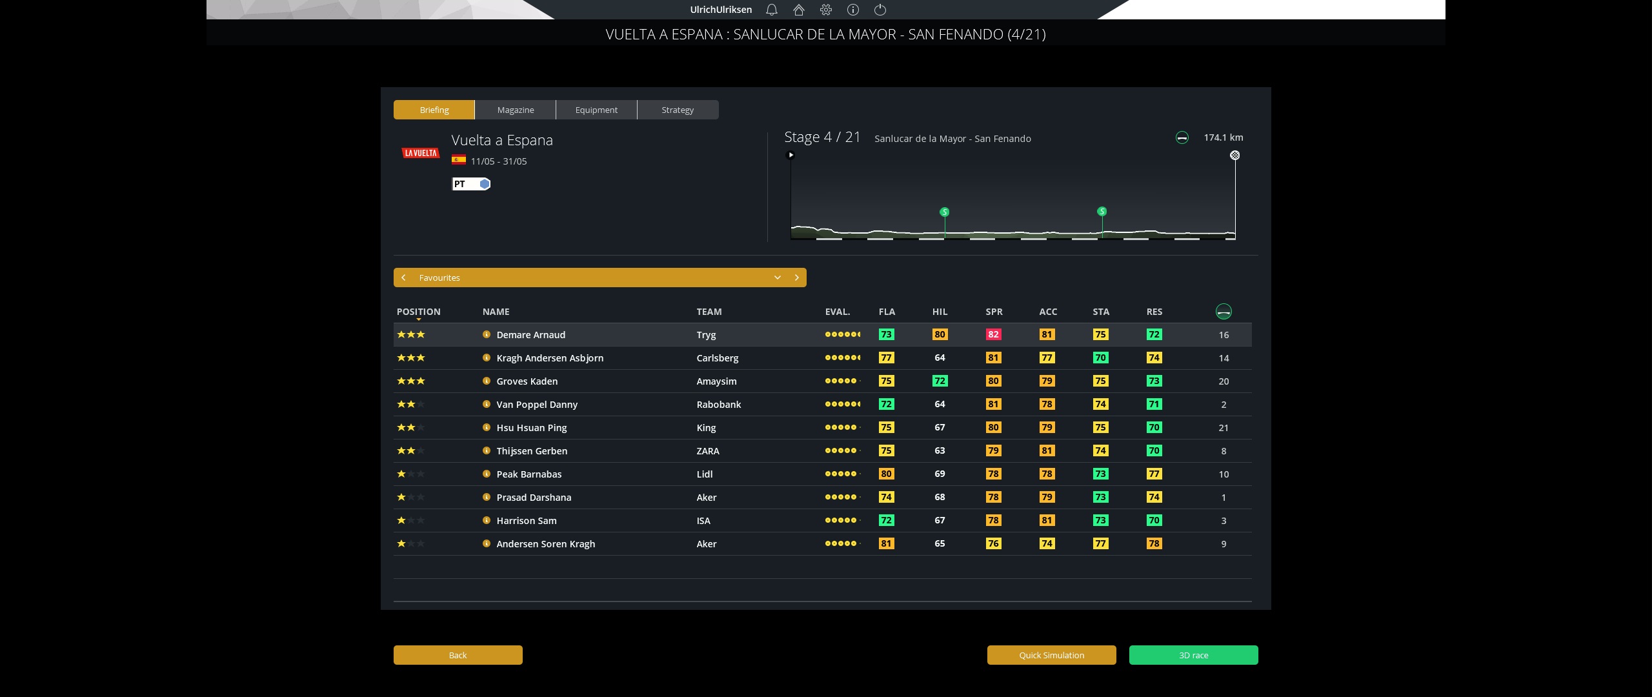
Task: Select second intermediate sprint marker on profile
Action: pyautogui.click(x=1102, y=211)
